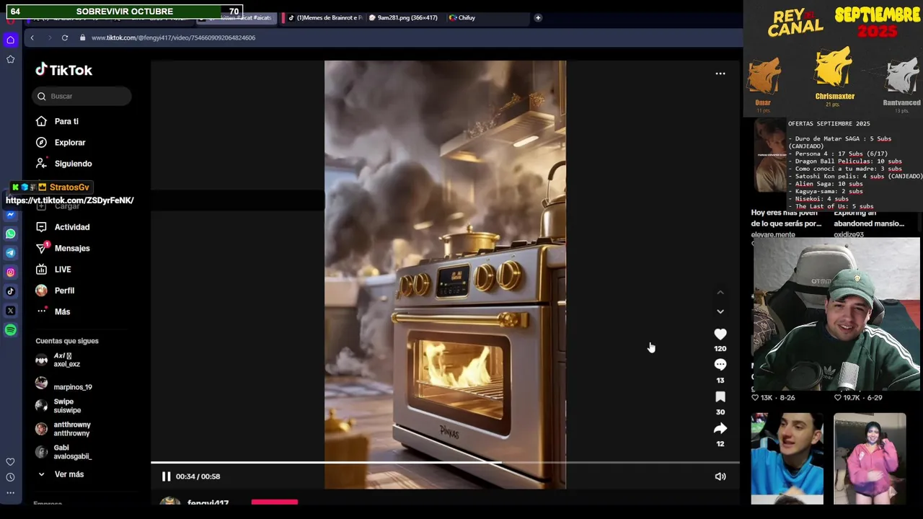Open the sidebar history clock icon
923x519 pixels.
coord(10,477)
